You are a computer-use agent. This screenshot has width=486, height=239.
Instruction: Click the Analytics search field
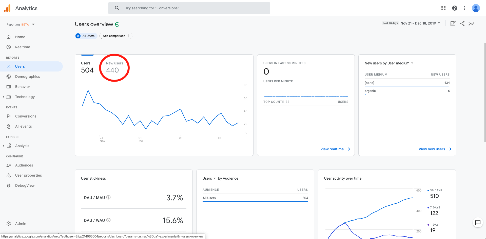pyautogui.click(x=189, y=8)
